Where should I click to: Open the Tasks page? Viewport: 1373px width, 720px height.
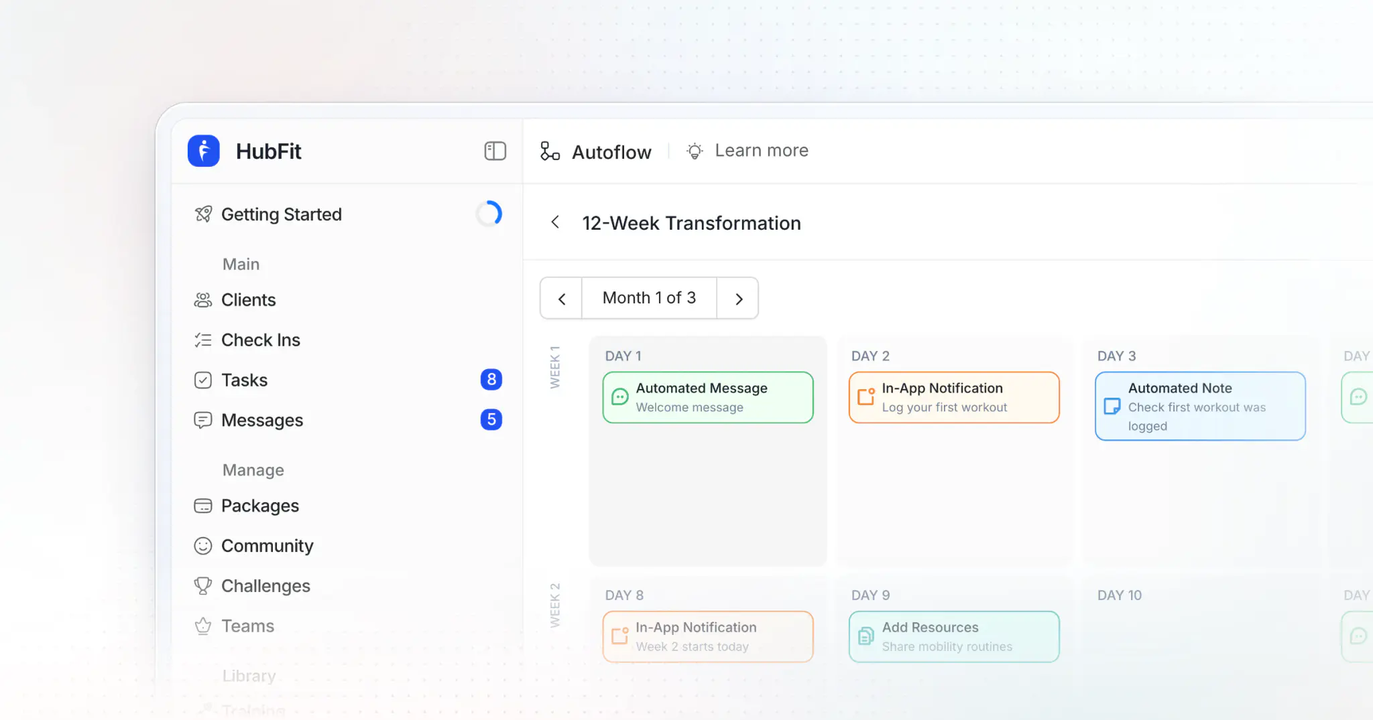point(245,380)
